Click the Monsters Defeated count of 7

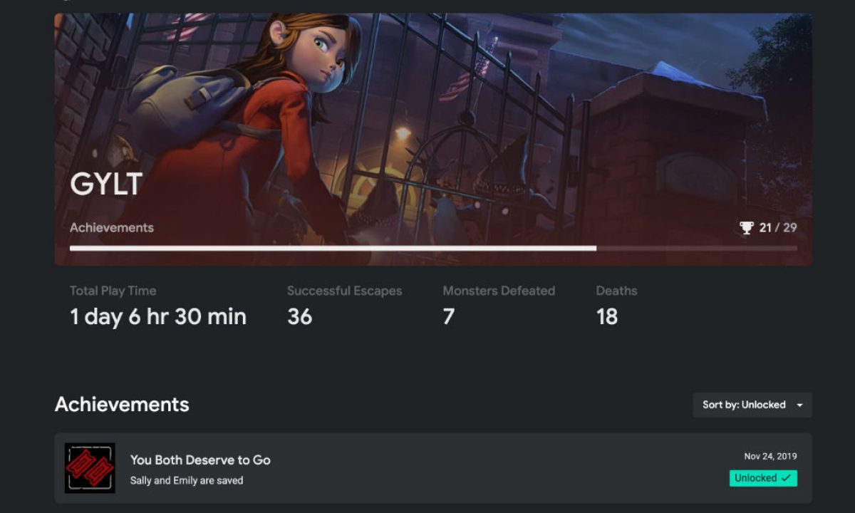click(449, 317)
